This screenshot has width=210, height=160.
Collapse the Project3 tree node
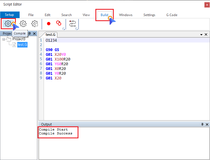point(4,39)
